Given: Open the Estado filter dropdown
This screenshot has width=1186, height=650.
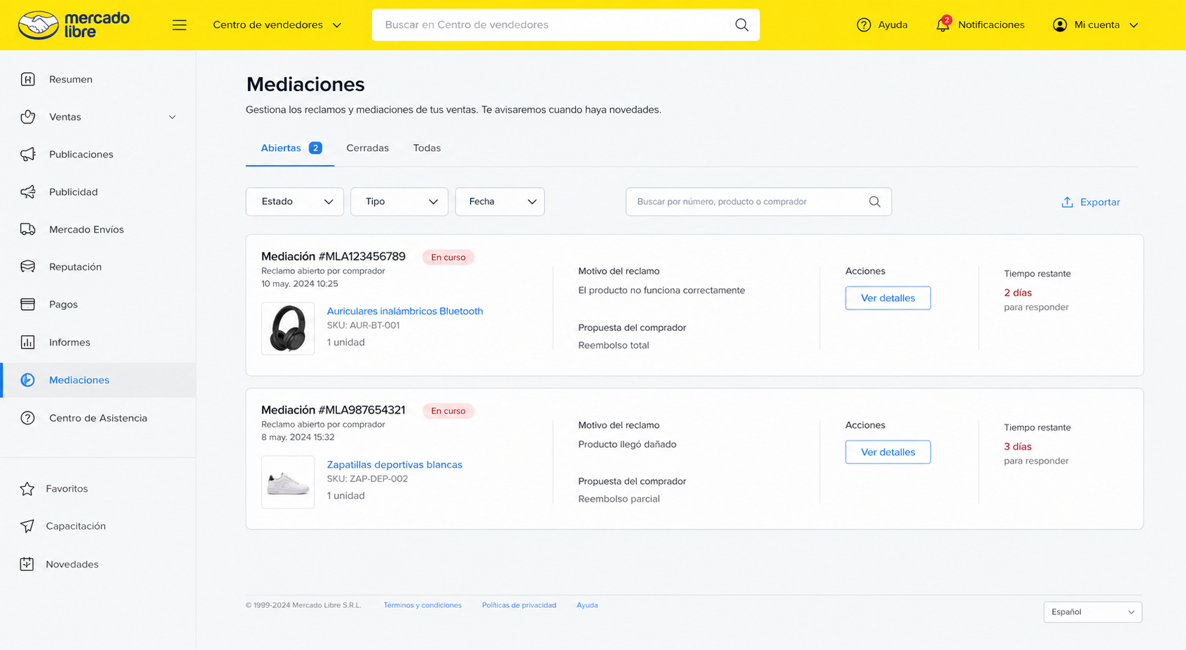Looking at the screenshot, I should tap(295, 202).
